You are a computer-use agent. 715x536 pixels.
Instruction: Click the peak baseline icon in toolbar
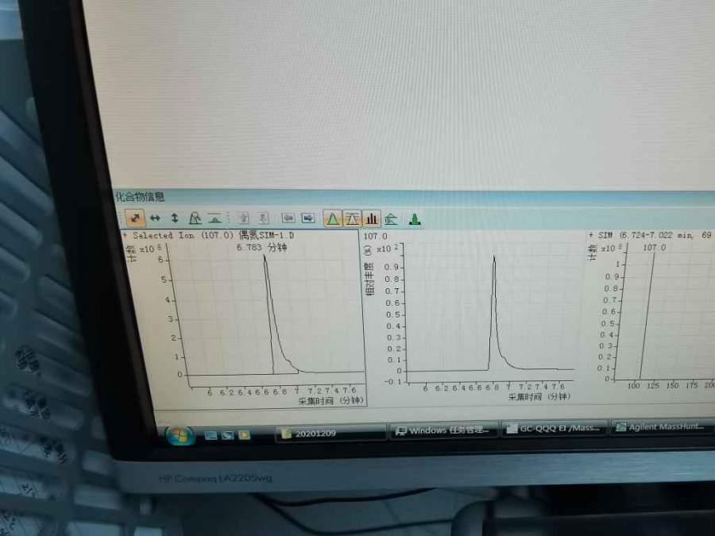214,218
